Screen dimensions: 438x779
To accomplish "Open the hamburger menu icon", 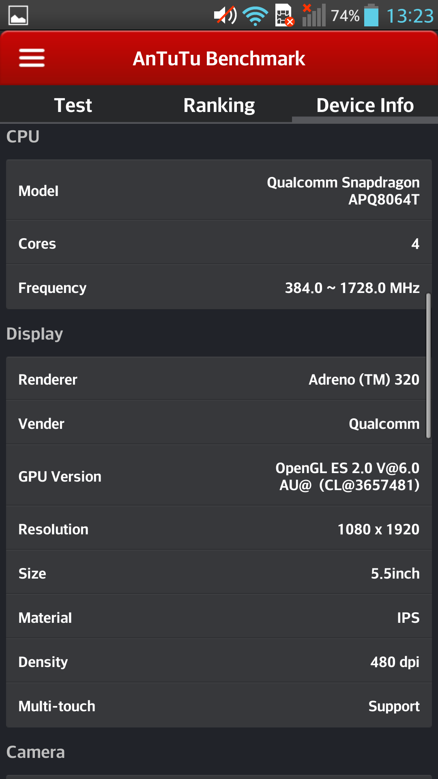I will [x=32, y=58].
